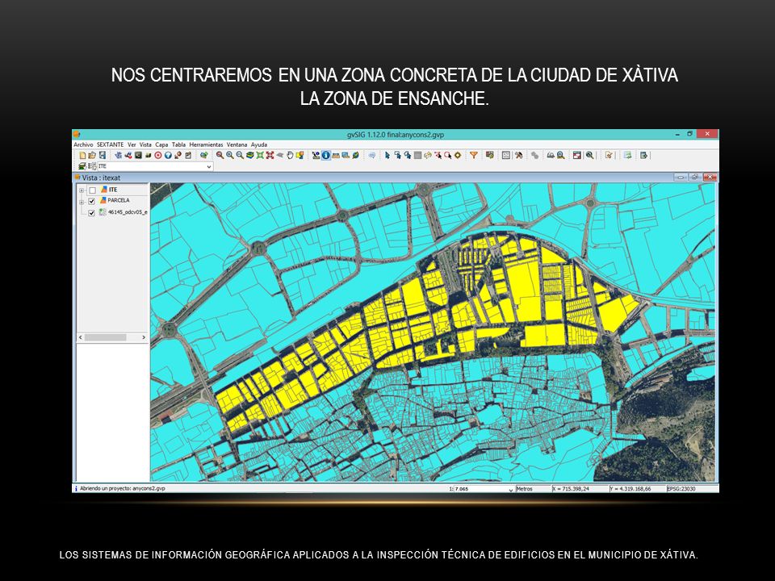775x581 pixels.
Task: Select the Pan hand tool
Action: pyautogui.click(x=290, y=155)
